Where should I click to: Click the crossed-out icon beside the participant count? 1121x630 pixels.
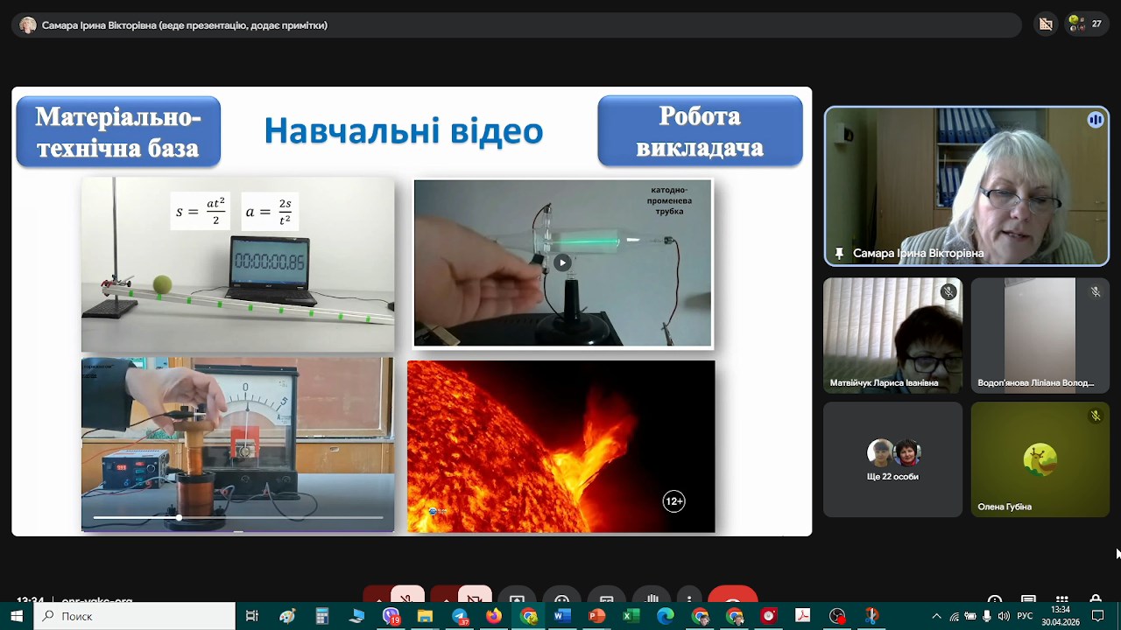1046,24
